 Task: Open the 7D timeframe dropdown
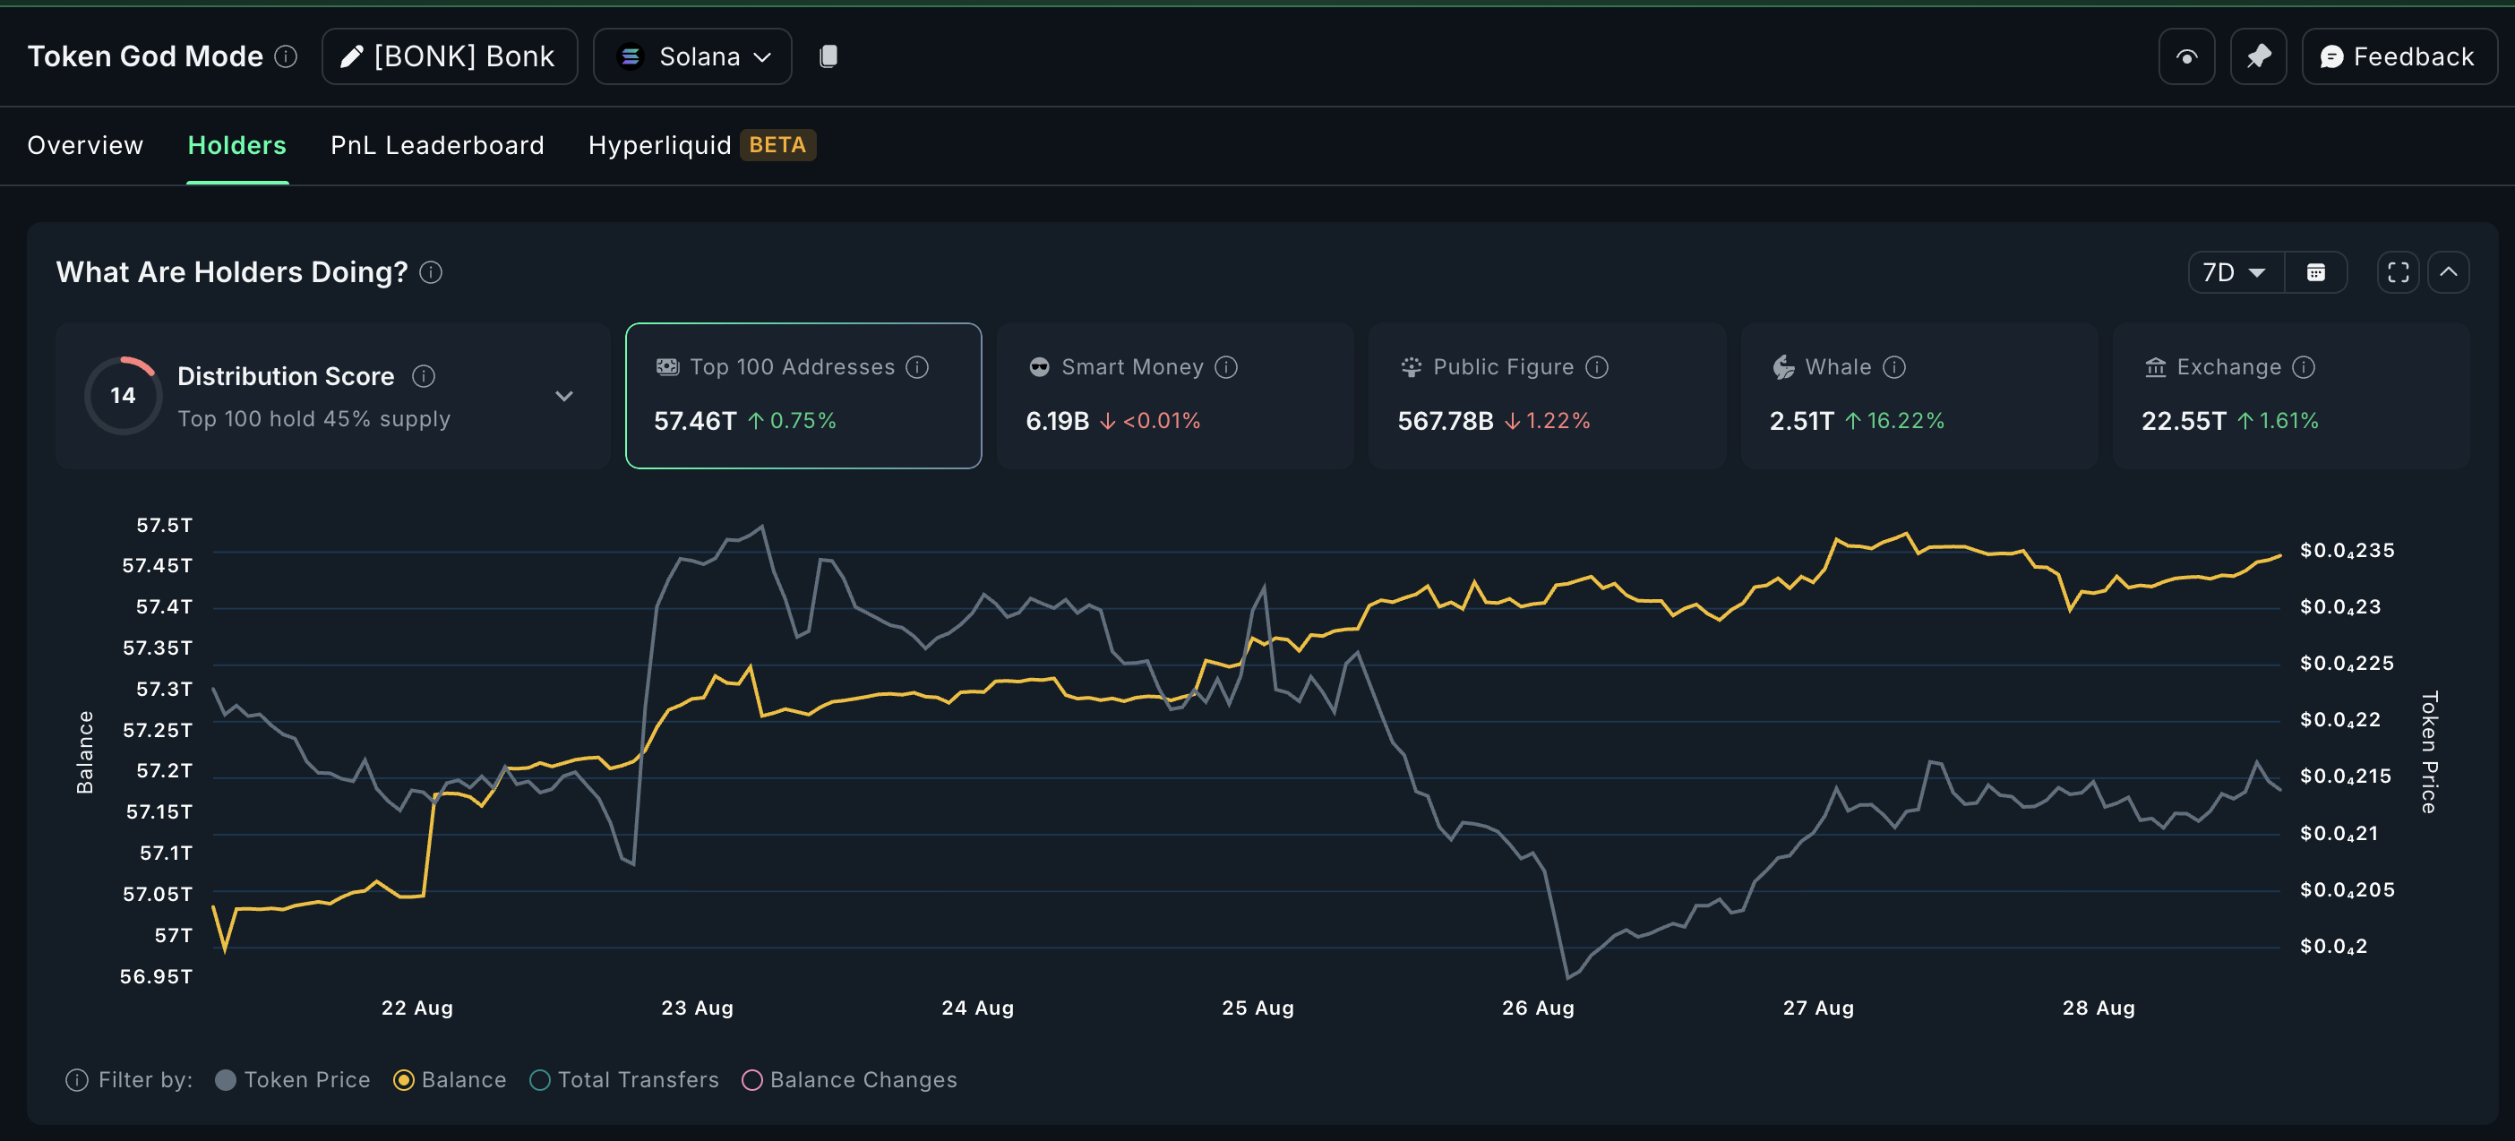(x=2234, y=272)
